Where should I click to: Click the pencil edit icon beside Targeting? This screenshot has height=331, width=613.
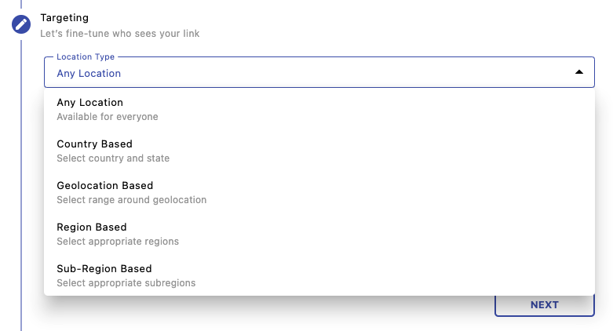tap(21, 24)
